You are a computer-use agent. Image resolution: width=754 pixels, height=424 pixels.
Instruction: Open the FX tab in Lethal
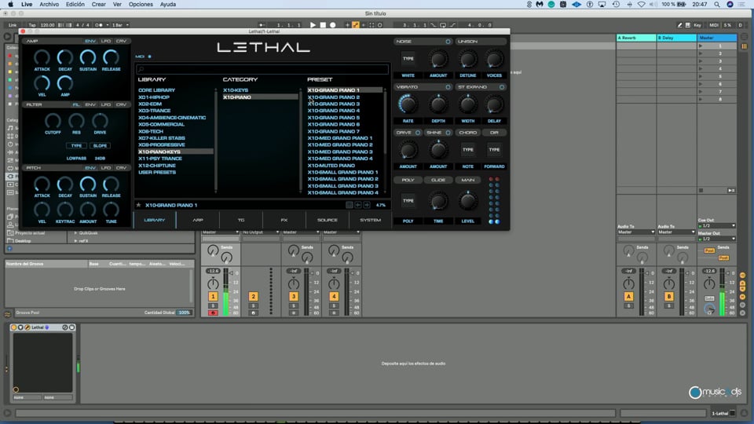(x=284, y=220)
